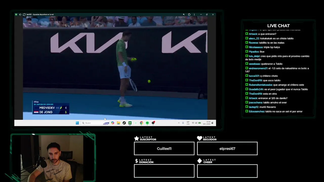Select seeebaas 'quebraron a Tabilo' message
This screenshot has height=182, width=324.
[264, 64]
